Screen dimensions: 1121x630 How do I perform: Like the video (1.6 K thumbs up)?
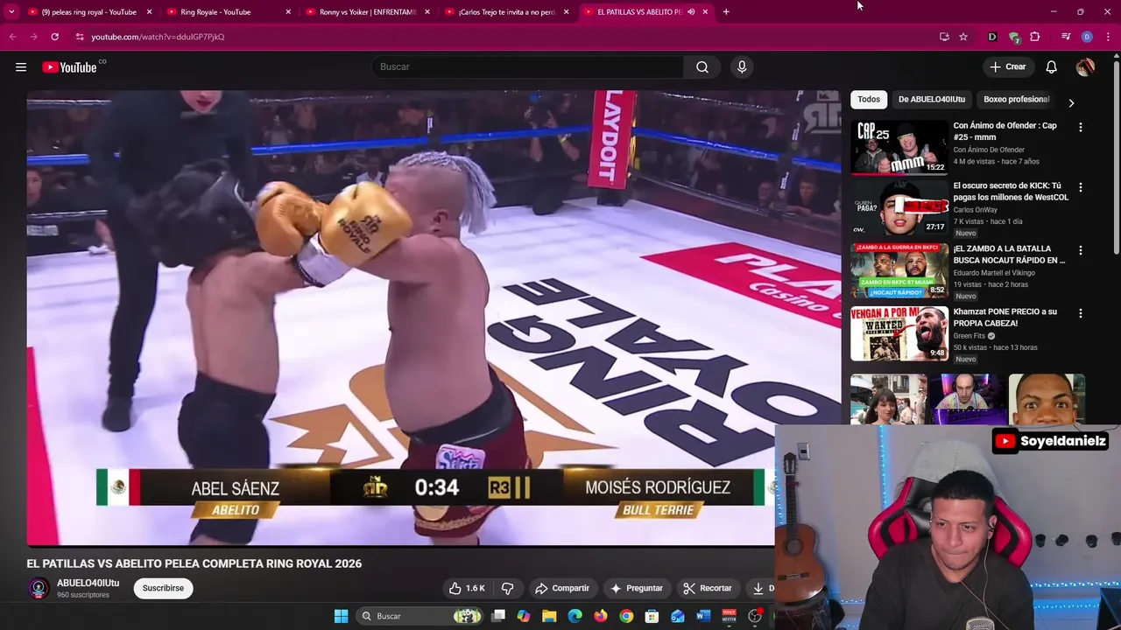467,588
